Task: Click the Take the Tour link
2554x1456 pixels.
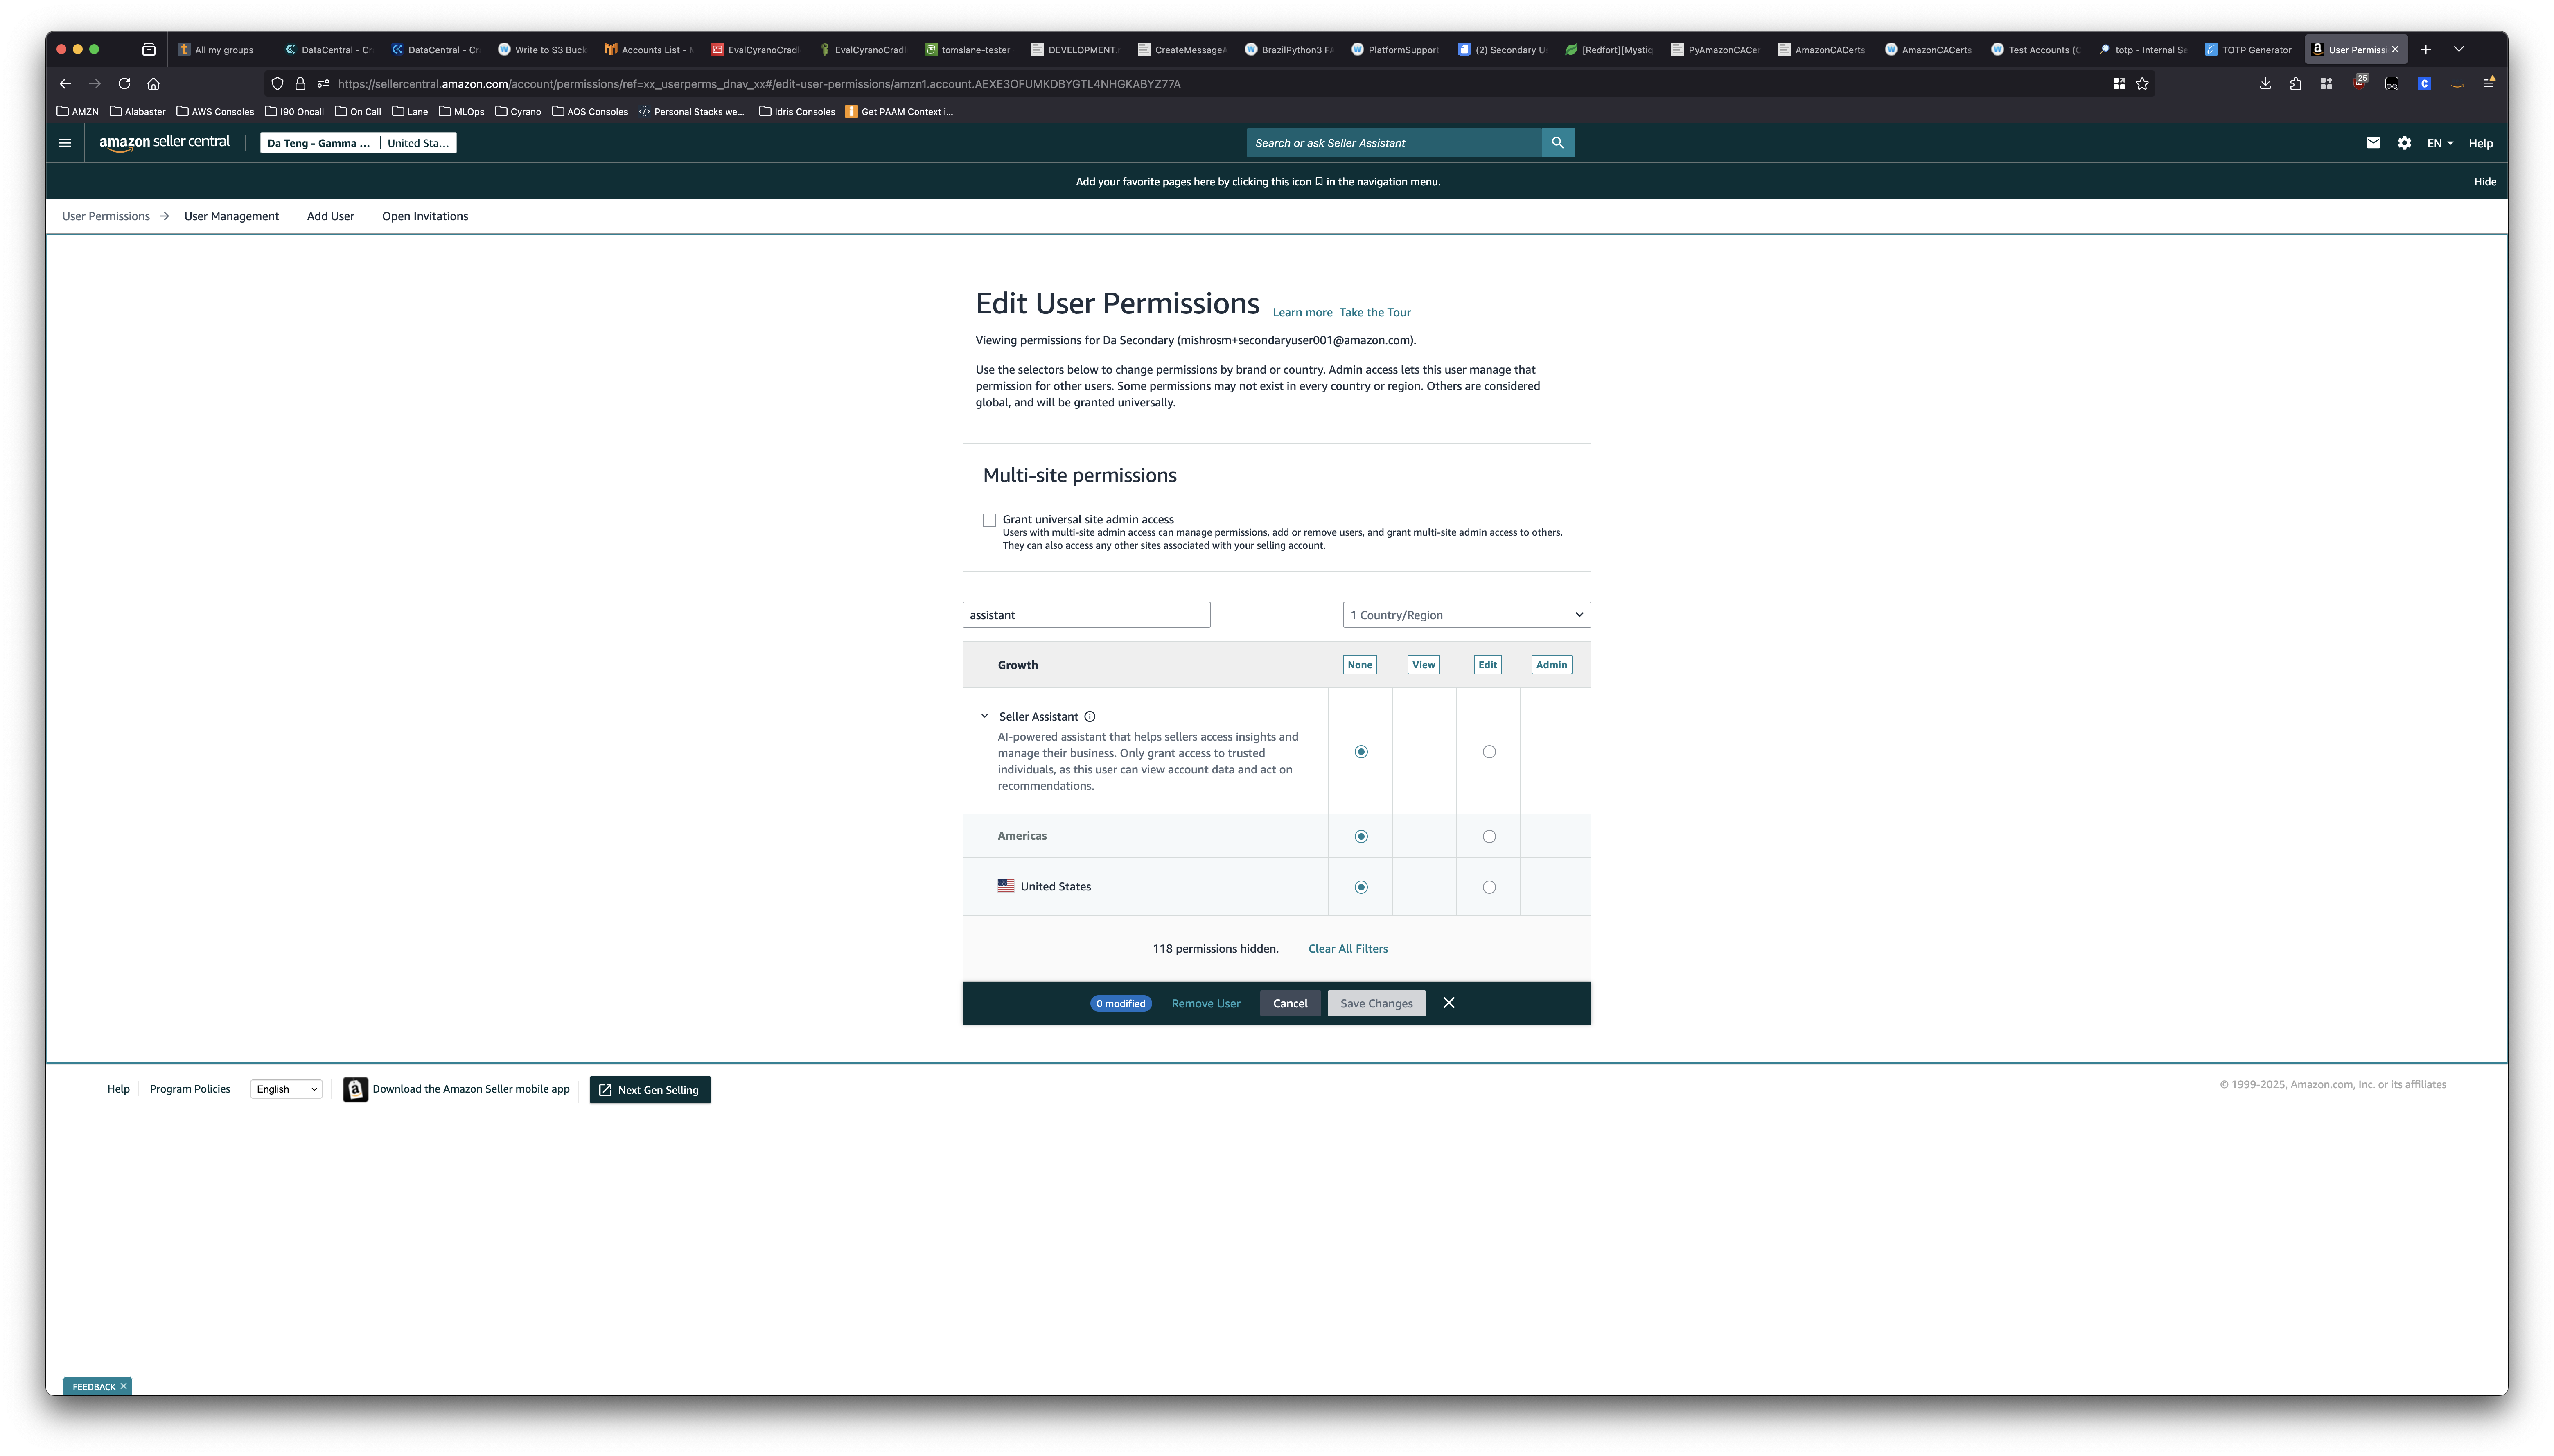Action: tap(1374, 313)
